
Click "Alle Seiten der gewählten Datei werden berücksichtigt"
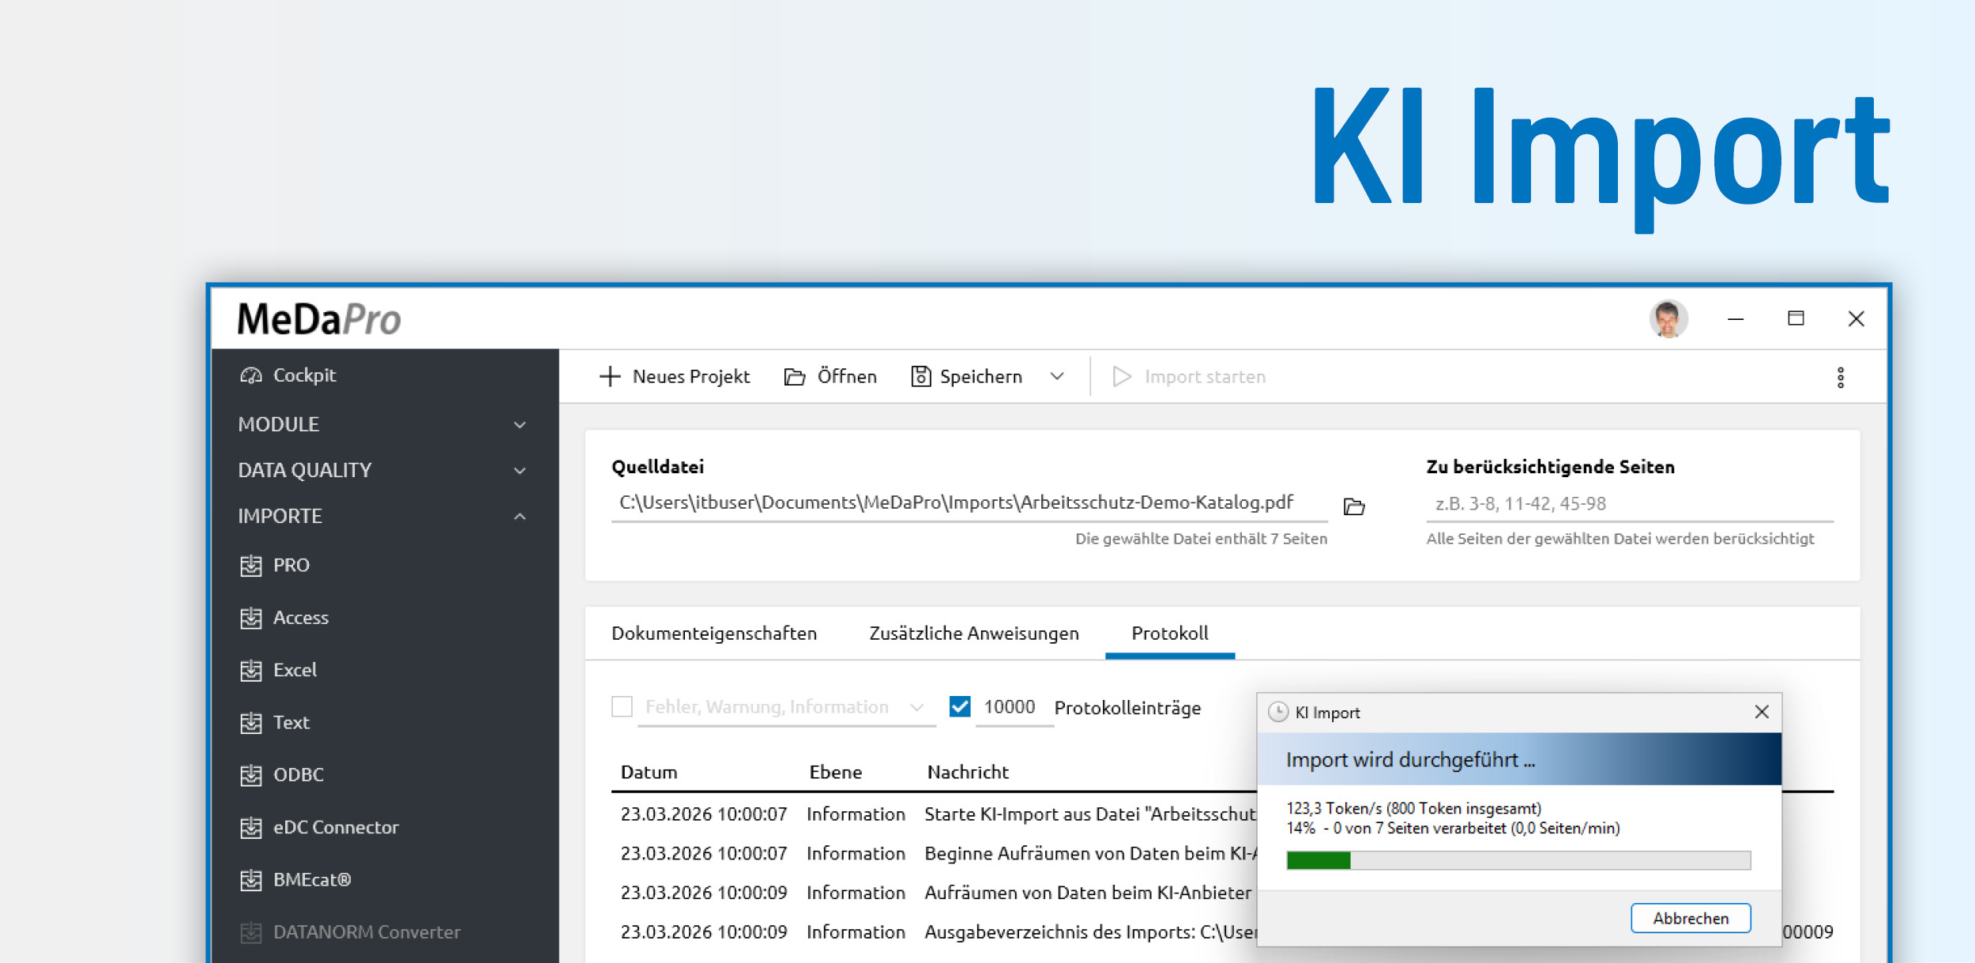click(x=1620, y=539)
